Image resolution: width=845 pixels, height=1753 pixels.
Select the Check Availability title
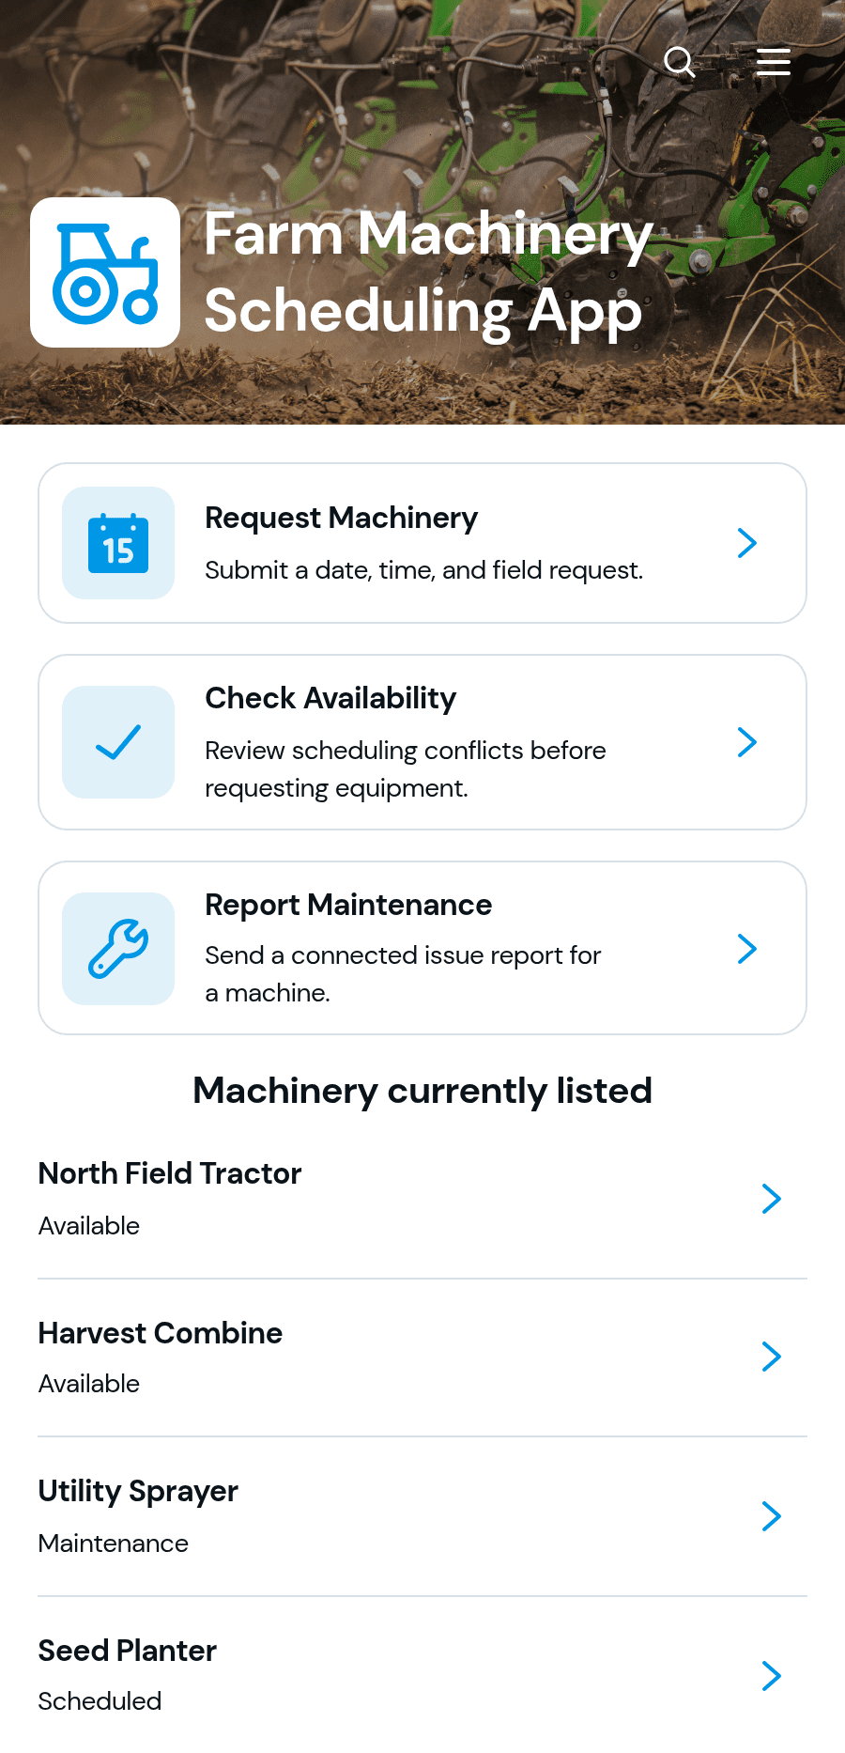point(330,698)
